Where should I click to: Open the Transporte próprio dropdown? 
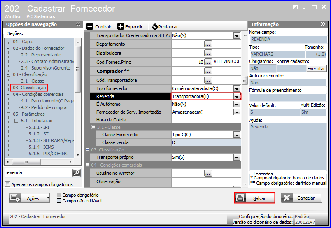tap(237, 157)
